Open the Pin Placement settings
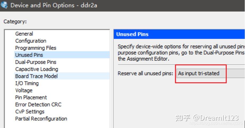Screen dimensions: 245x128 coord(31,97)
